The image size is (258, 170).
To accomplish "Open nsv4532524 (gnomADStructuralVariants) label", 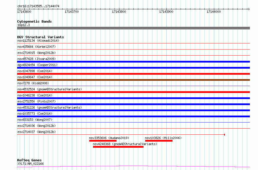I will click(x=50, y=89).
